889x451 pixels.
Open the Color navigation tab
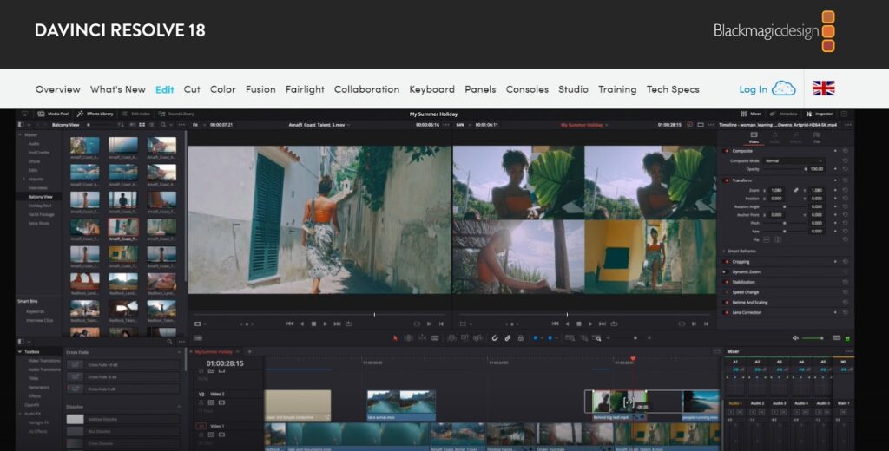[x=223, y=89]
